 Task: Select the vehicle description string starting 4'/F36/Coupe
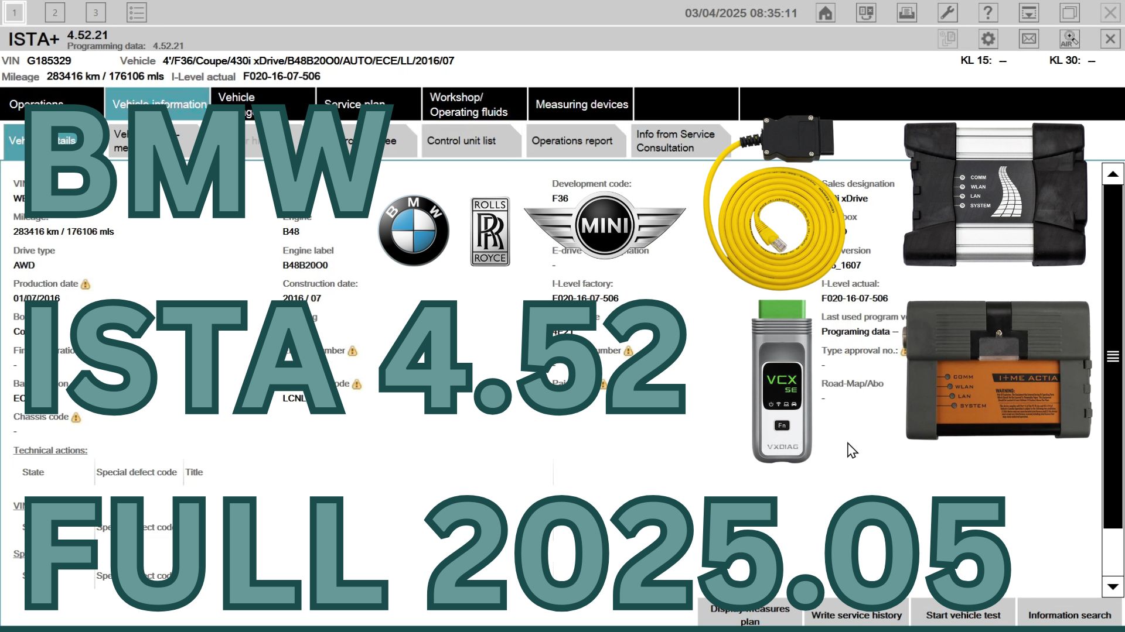[309, 60]
